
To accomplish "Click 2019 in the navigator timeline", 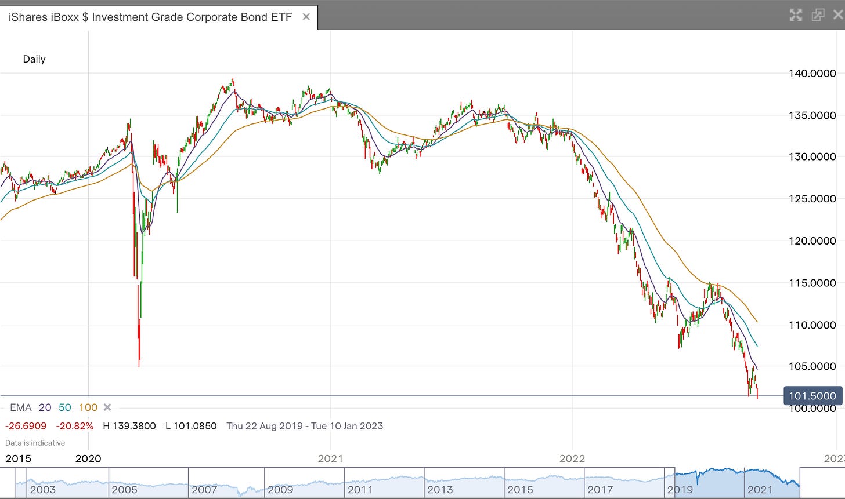I will (x=680, y=490).
